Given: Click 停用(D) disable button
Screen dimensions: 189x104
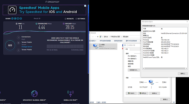Looking at the screenshot, I should tap(143, 93).
